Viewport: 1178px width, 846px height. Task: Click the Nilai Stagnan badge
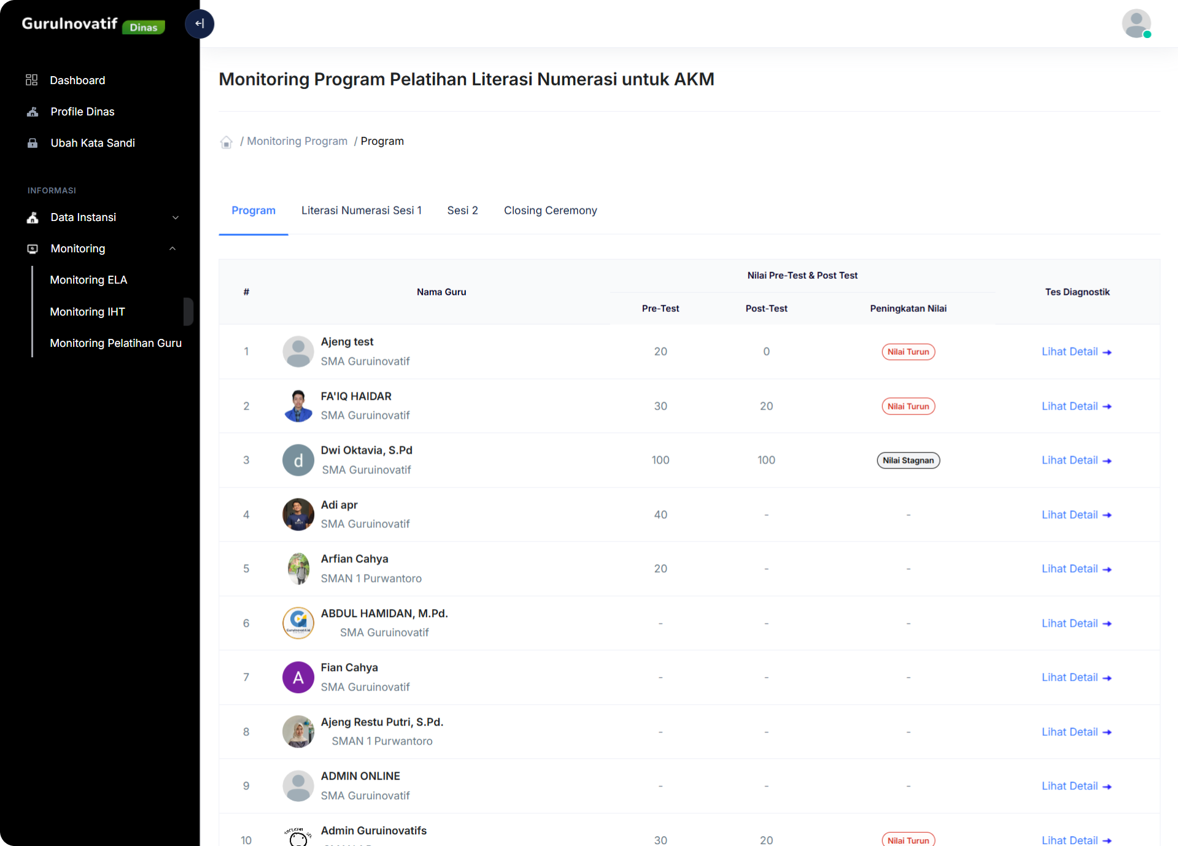click(908, 460)
